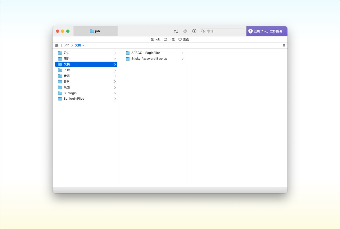Click the sort order icon in the toolbar
The height and width of the screenshot is (229, 340).
pos(176,31)
